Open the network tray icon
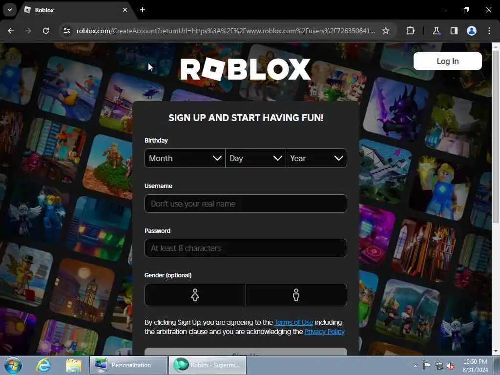 pyautogui.click(x=439, y=366)
